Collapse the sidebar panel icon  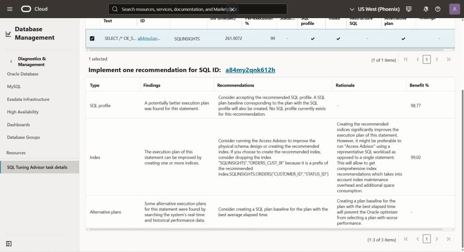click(x=9, y=243)
